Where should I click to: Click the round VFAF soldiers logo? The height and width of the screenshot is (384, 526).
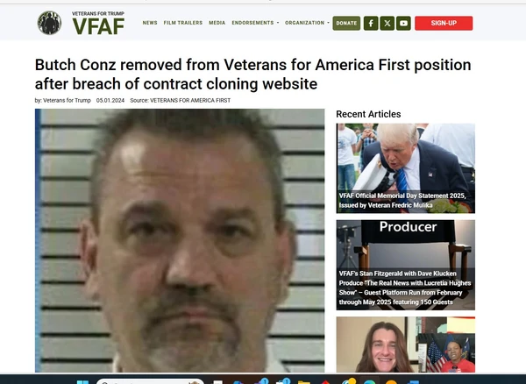(x=49, y=23)
